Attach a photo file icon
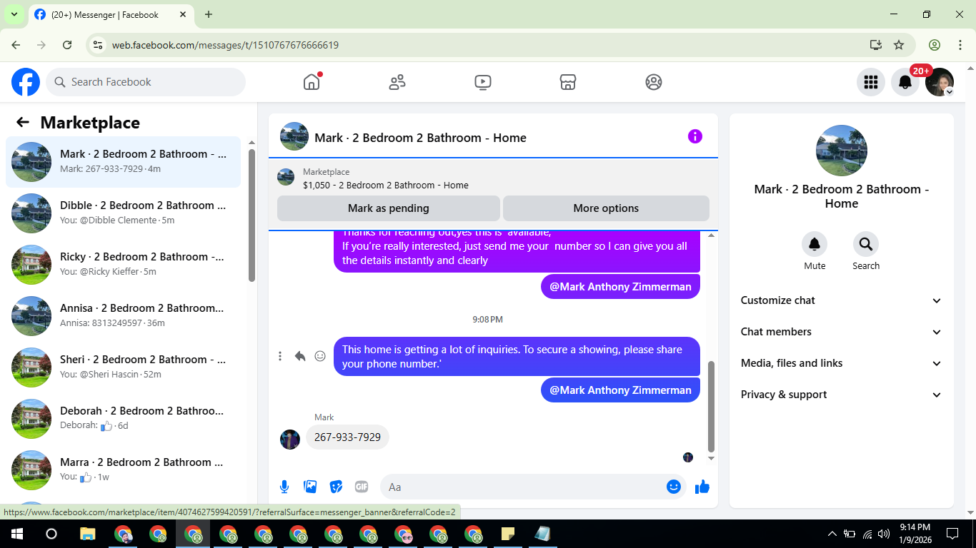Viewport: 976px width, 548px height. click(310, 487)
